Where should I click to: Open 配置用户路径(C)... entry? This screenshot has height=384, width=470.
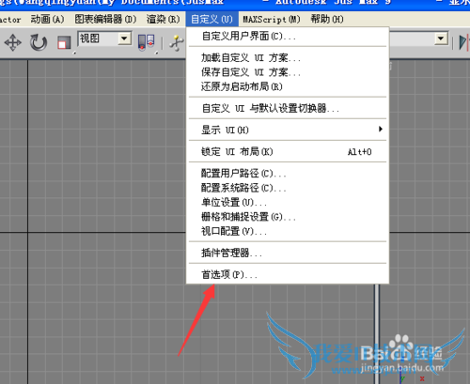click(x=288, y=173)
